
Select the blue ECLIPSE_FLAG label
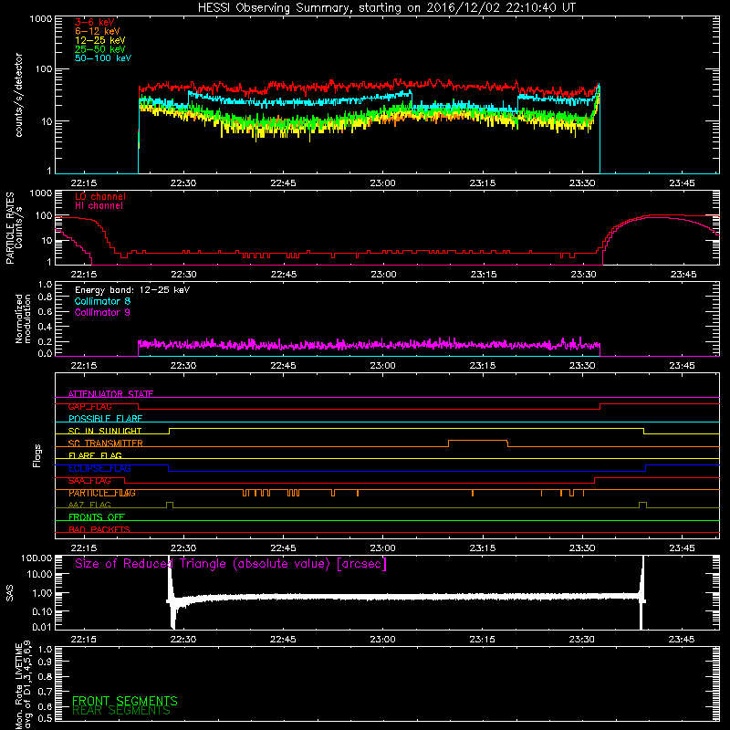tap(99, 468)
